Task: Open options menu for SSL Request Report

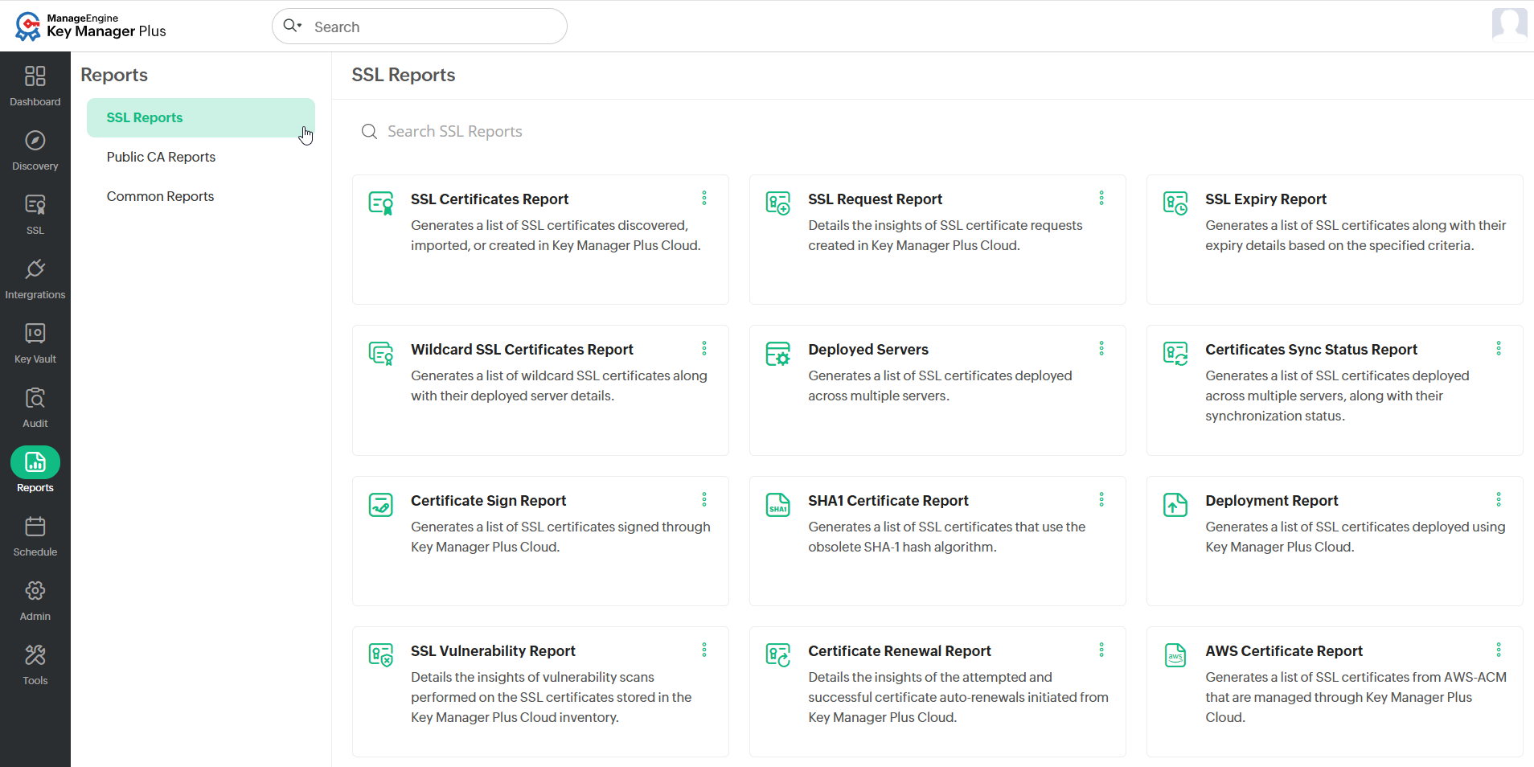Action: [1101, 198]
